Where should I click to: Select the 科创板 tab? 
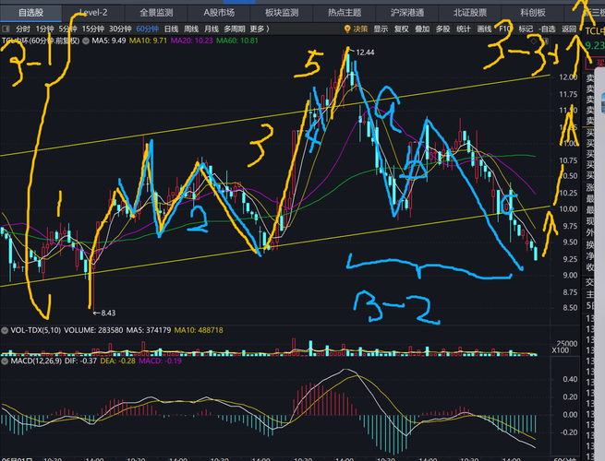(532, 13)
